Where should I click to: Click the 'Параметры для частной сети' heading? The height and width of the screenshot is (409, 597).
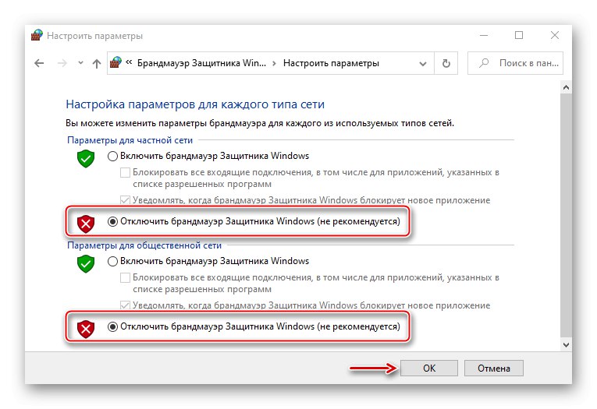pos(130,140)
